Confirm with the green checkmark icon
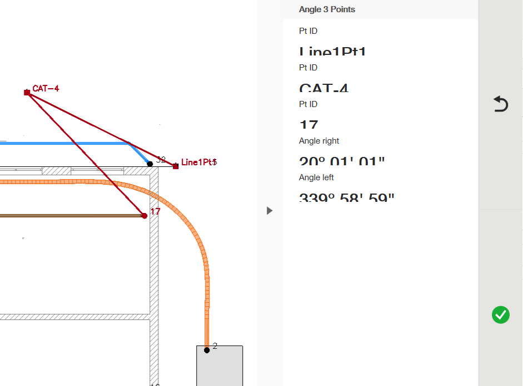The image size is (523, 386). coord(500,315)
